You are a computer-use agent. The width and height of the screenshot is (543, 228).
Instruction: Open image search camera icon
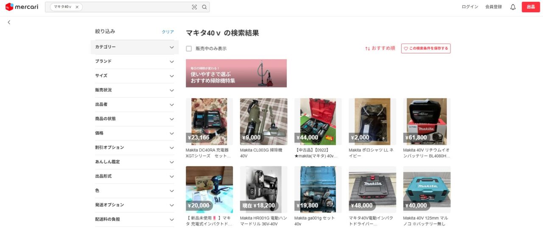(194, 7)
